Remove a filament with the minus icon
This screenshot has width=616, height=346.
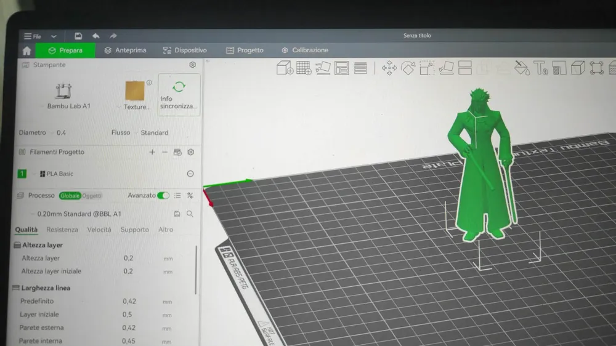tap(164, 152)
